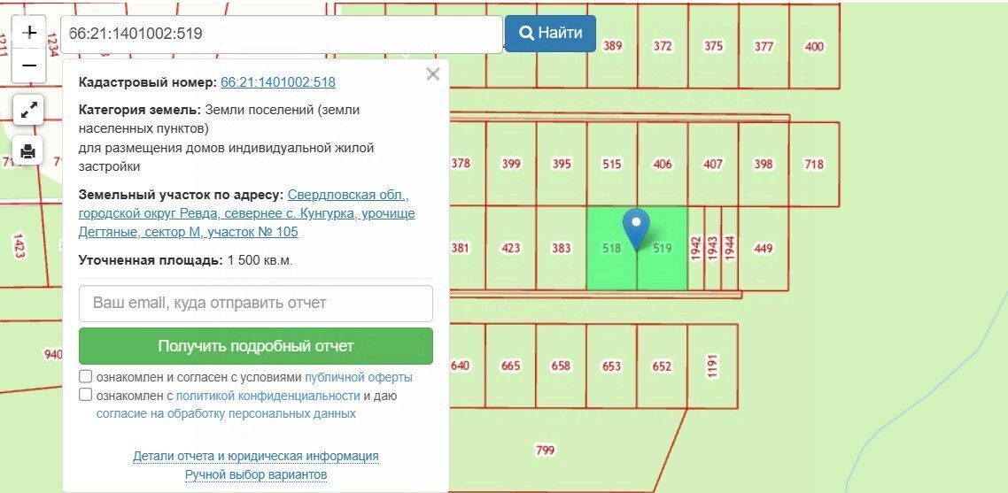Select parcel 423 on the map
Viewport: 1008px width, 493px height.
[x=510, y=248]
